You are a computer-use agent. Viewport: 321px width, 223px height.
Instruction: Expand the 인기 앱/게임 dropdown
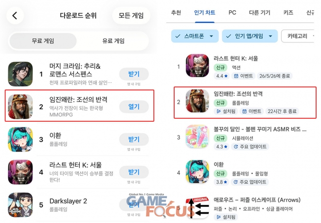tap(250, 37)
